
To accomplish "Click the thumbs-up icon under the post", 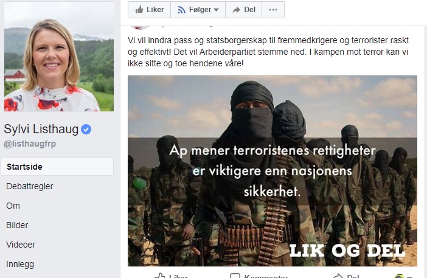I will point(160,276).
